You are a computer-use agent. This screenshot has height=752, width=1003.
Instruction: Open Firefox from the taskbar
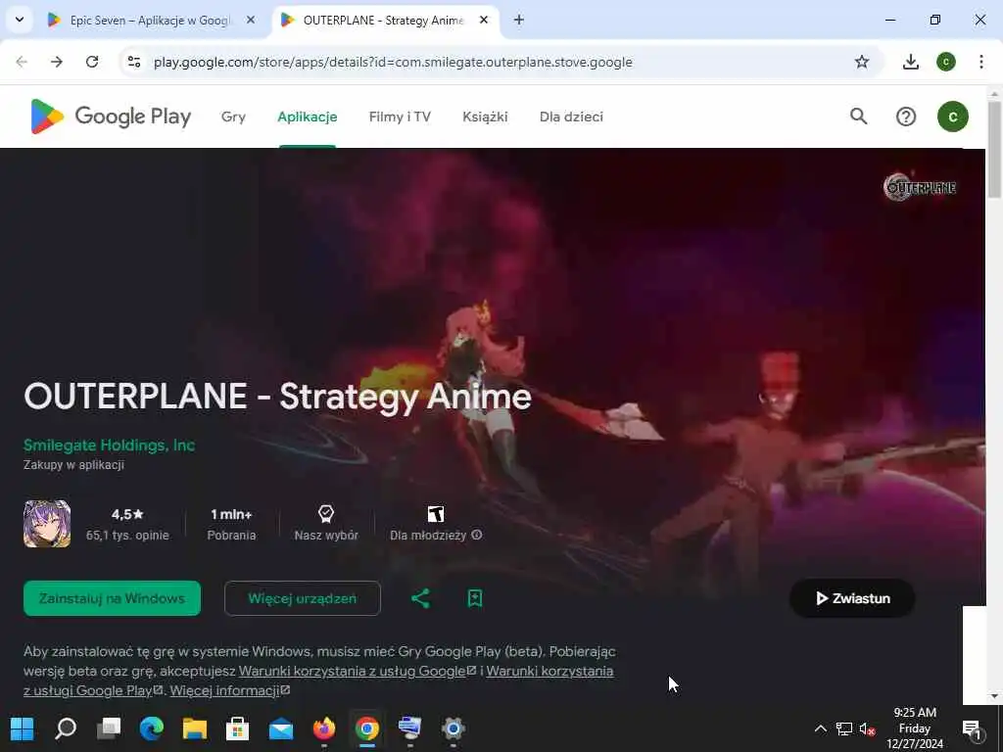pyautogui.click(x=324, y=728)
